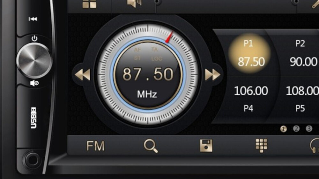Tap the speaker sound icon at top

[x=134, y=3]
